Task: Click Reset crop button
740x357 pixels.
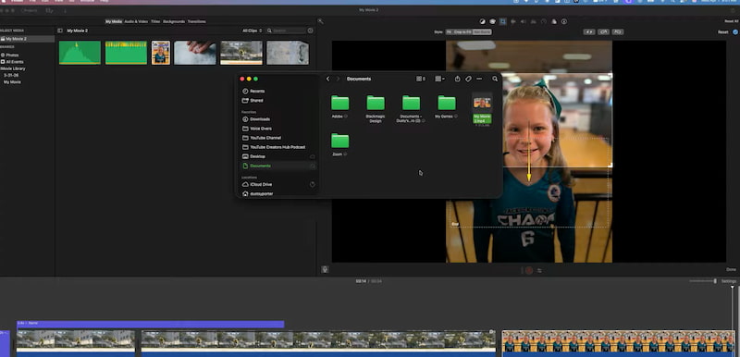Action: point(723,32)
